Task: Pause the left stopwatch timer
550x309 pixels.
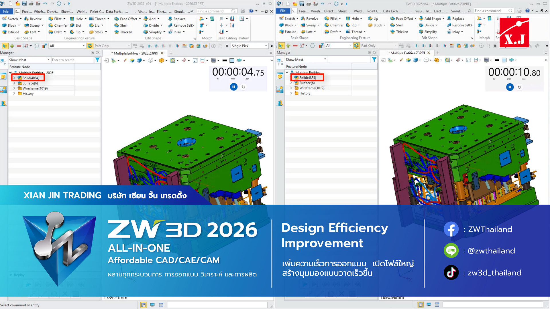Action: (234, 87)
